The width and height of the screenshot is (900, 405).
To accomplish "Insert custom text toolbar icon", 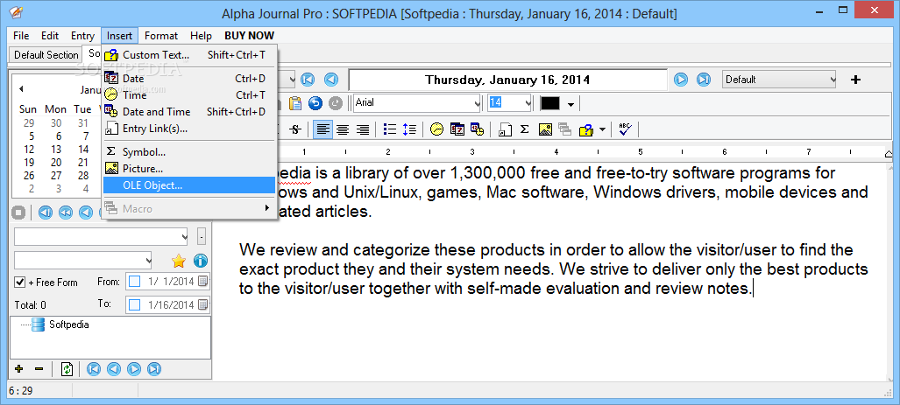I will tap(585, 129).
